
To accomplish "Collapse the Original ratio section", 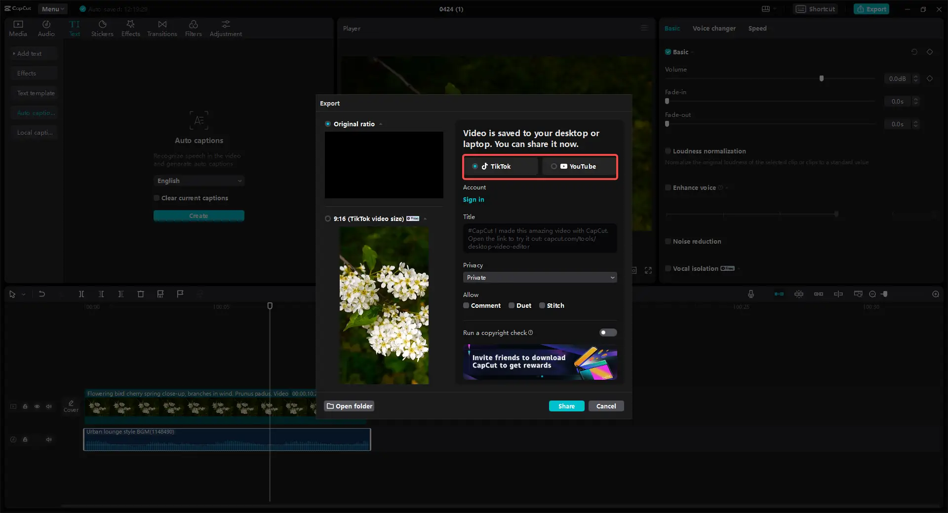I will tap(381, 124).
